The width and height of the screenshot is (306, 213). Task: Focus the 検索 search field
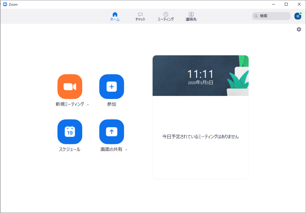(271, 16)
